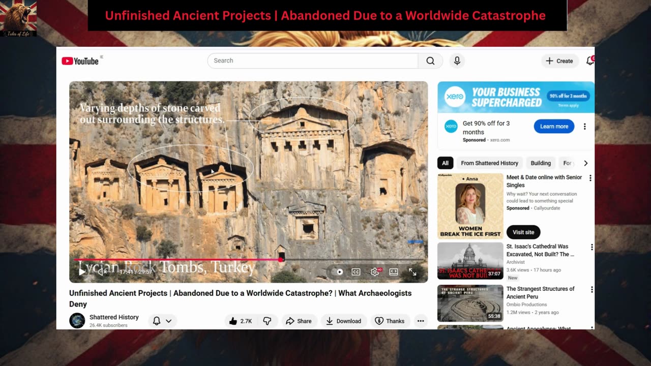Viewport: 651px width, 366px height.
Task: Open Archivist channel name
Action: [x=516, y=262]
